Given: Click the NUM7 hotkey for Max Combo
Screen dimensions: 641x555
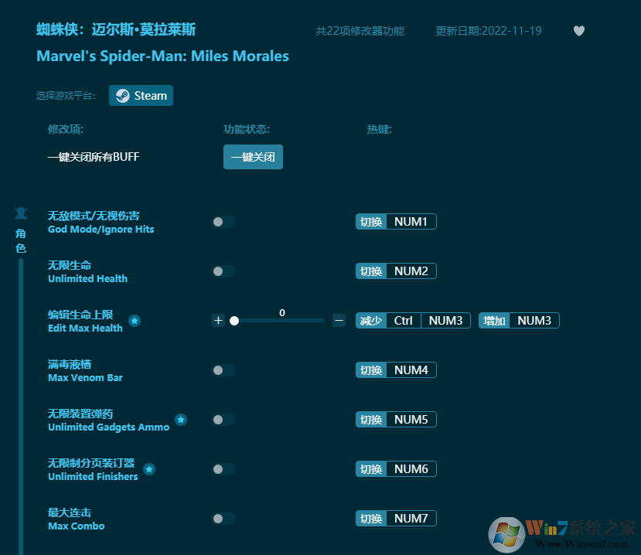Looking at the screenshot, I should coord(411,518).
